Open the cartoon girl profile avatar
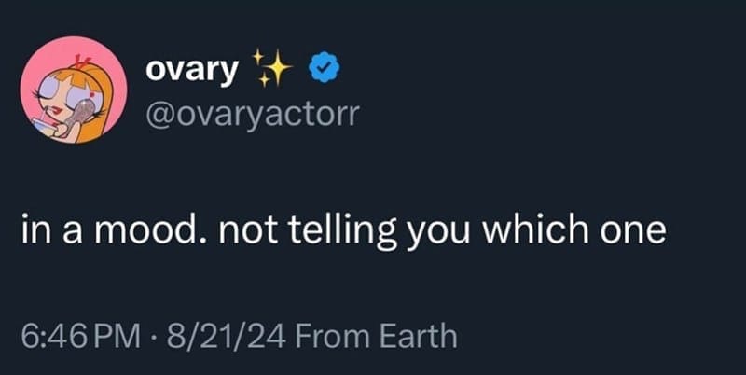Screen dimensions: 746x375 [x=74, y=91]
